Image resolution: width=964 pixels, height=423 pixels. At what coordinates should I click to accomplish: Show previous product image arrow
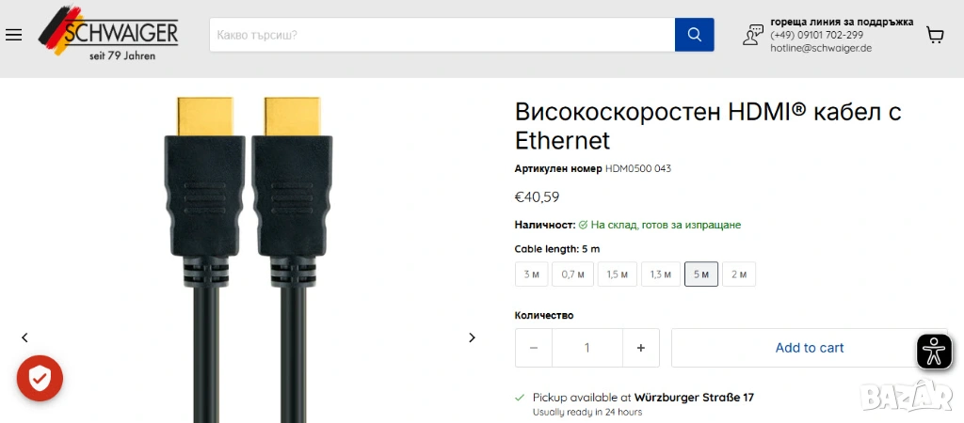(24, 337)
